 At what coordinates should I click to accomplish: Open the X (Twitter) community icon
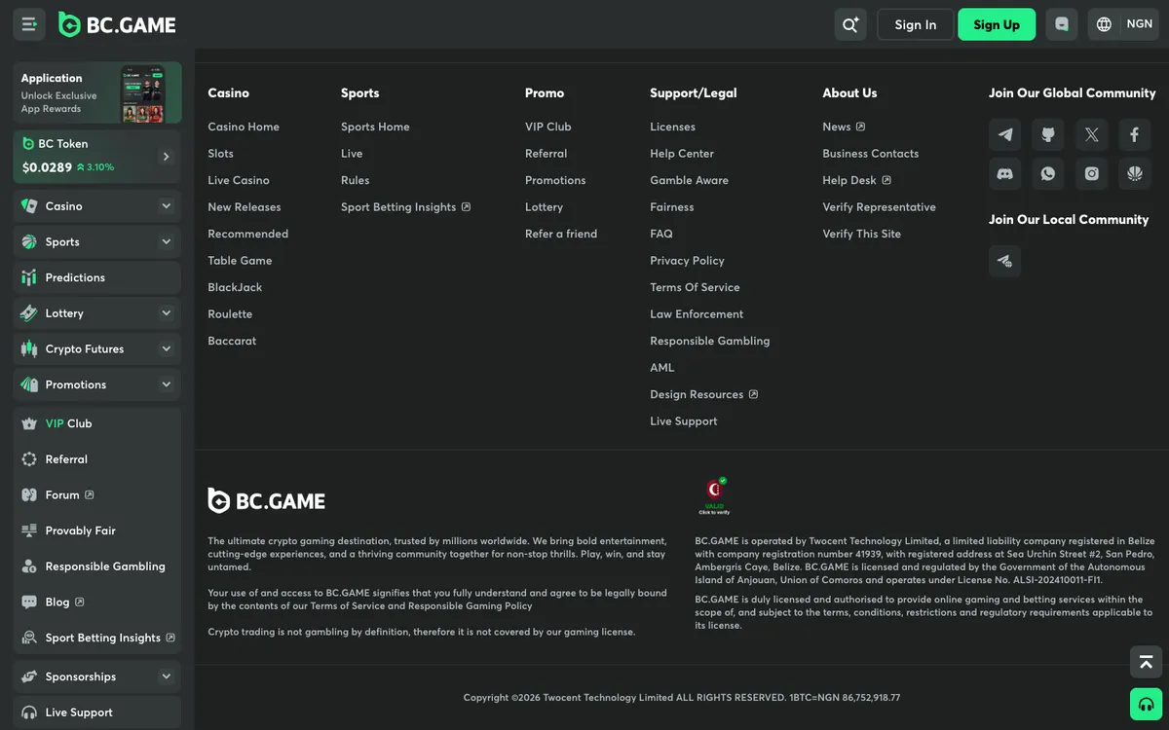click(1091, 134)
